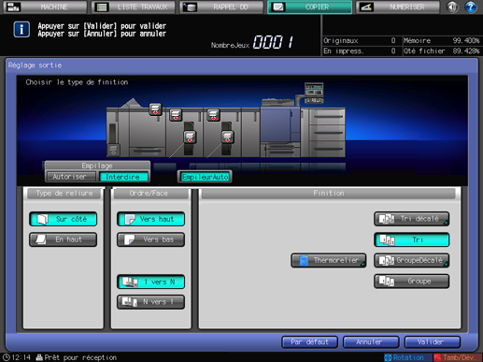
Task: Open Thermorelier settings
Action: pos(329,260)
